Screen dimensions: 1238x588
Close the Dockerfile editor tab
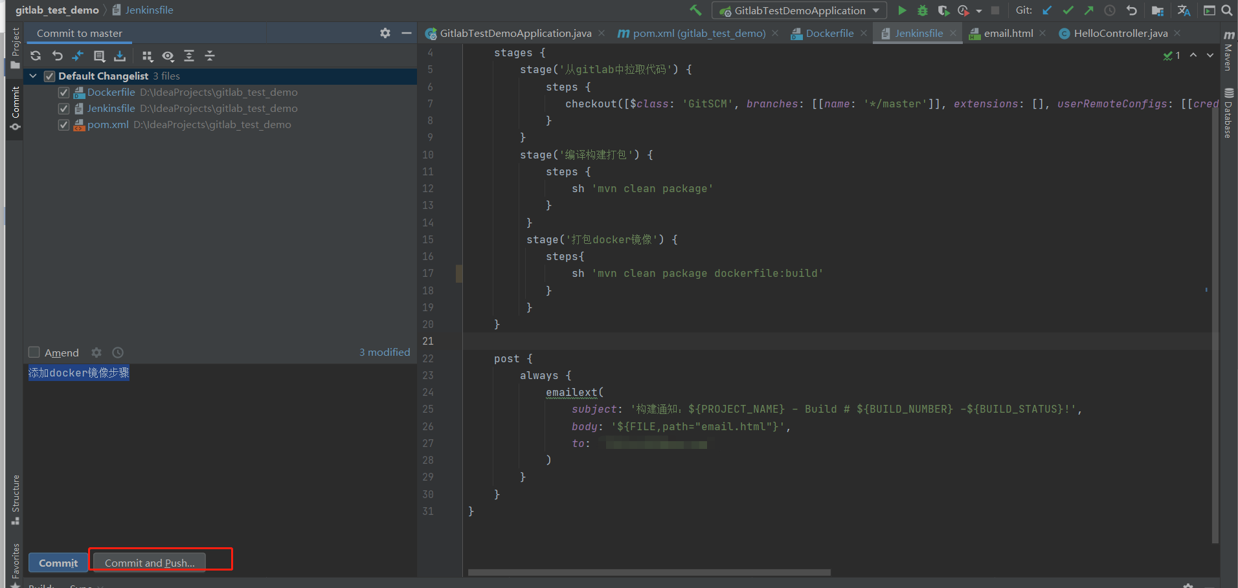[864, 33]
